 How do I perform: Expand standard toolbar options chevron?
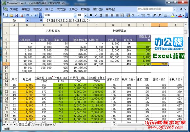pos(40,15)
